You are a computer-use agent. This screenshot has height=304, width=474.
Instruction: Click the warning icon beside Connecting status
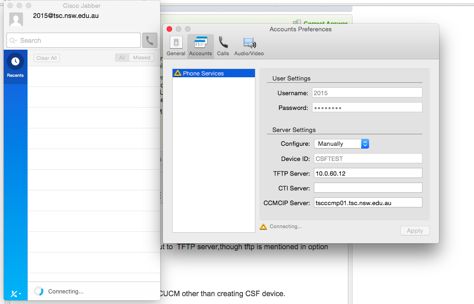263,227
